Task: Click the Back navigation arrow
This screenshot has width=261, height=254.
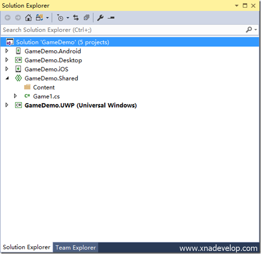Action: point(8,18)
